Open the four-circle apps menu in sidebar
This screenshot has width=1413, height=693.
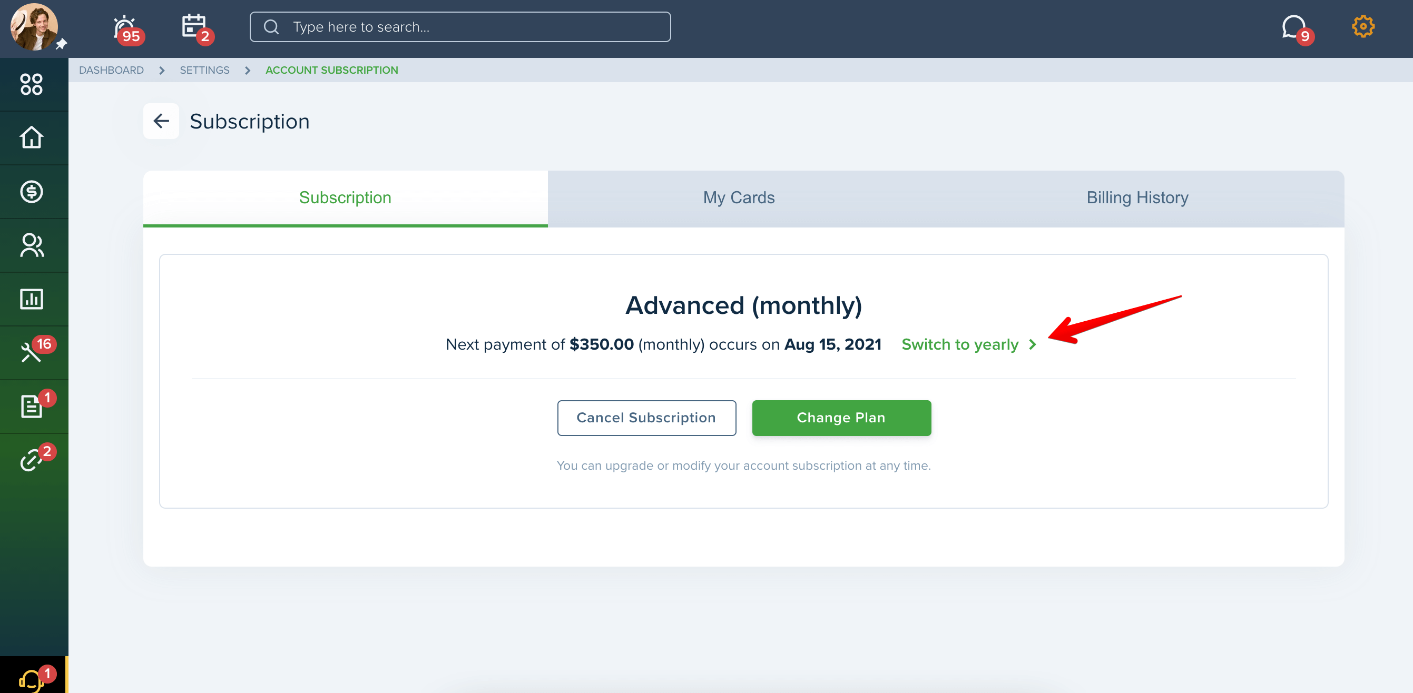tap(31, 84)
